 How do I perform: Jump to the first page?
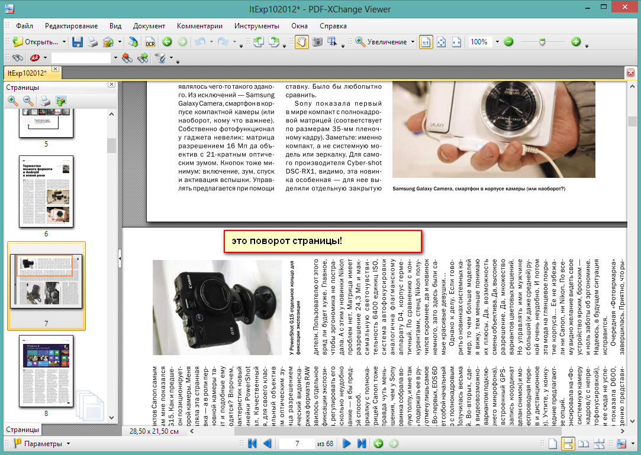253,443
